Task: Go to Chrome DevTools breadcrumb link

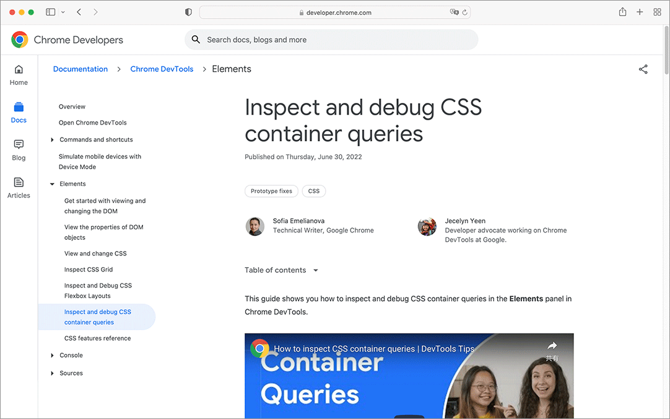Action: (162, 69)
